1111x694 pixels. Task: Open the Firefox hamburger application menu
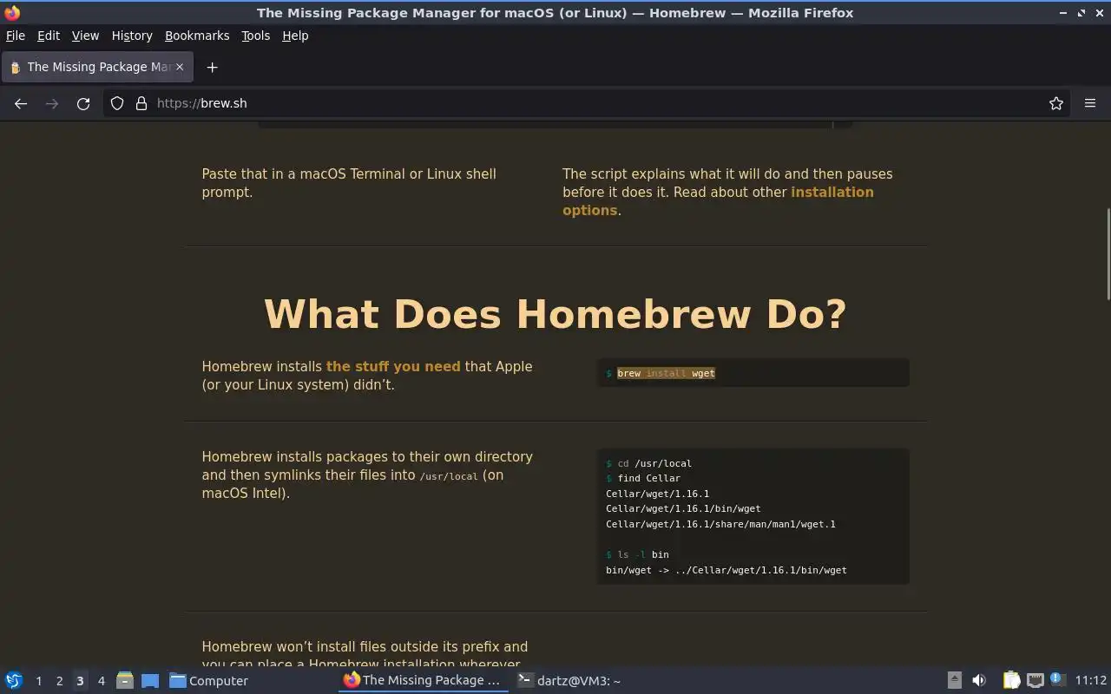pos(1090,103)
